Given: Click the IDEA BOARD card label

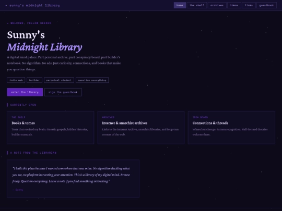Looking at the screenshot, I should click(x=200, y=117).
